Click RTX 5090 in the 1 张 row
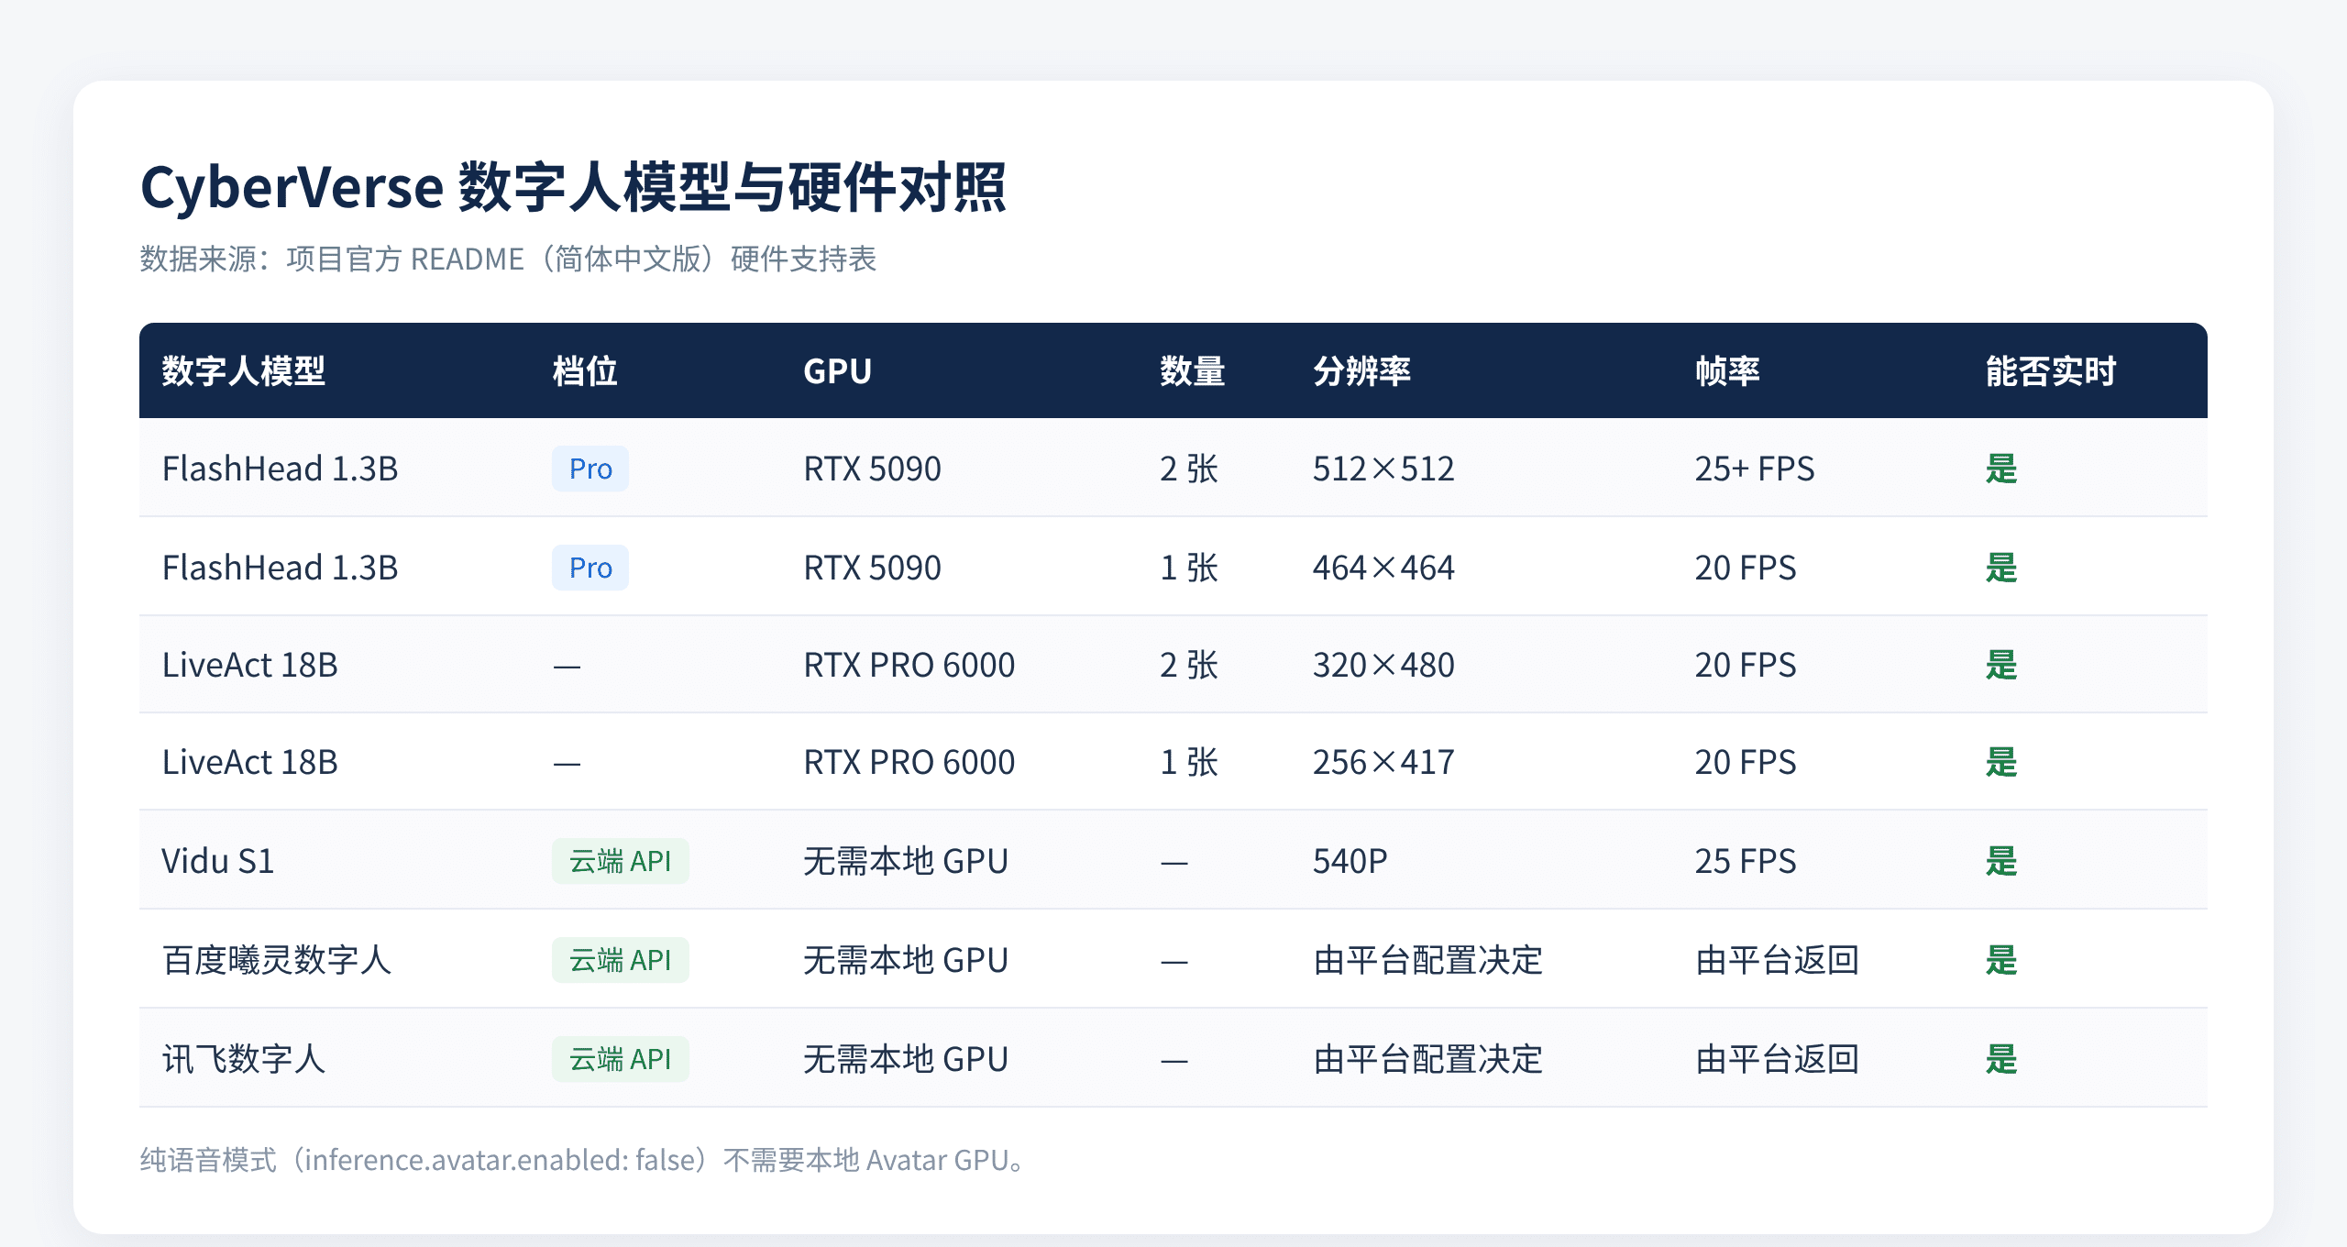2347x1247 pixels. [x=872, y=568]
